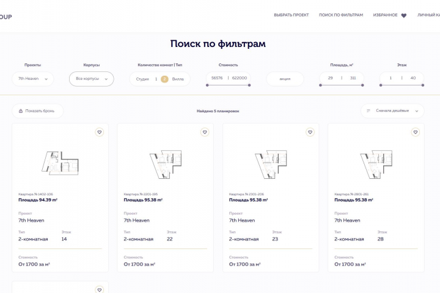Open ИЗБРАННОЕ menu item
Image resolution: width=440 pixels, height=293 pixels.
(x=385, y=15)
